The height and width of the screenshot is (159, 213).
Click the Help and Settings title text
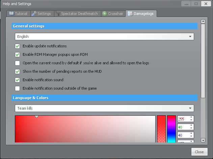coord(17,4)
